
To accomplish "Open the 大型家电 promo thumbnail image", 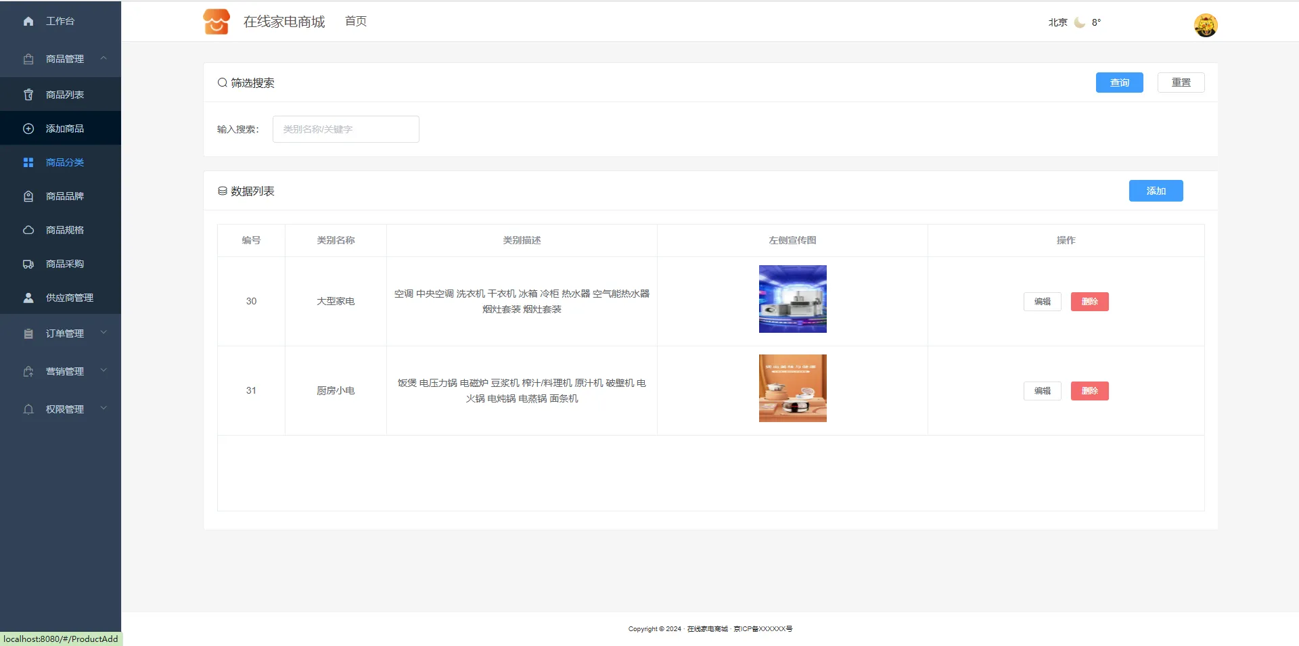I will (x=792, y=299).
